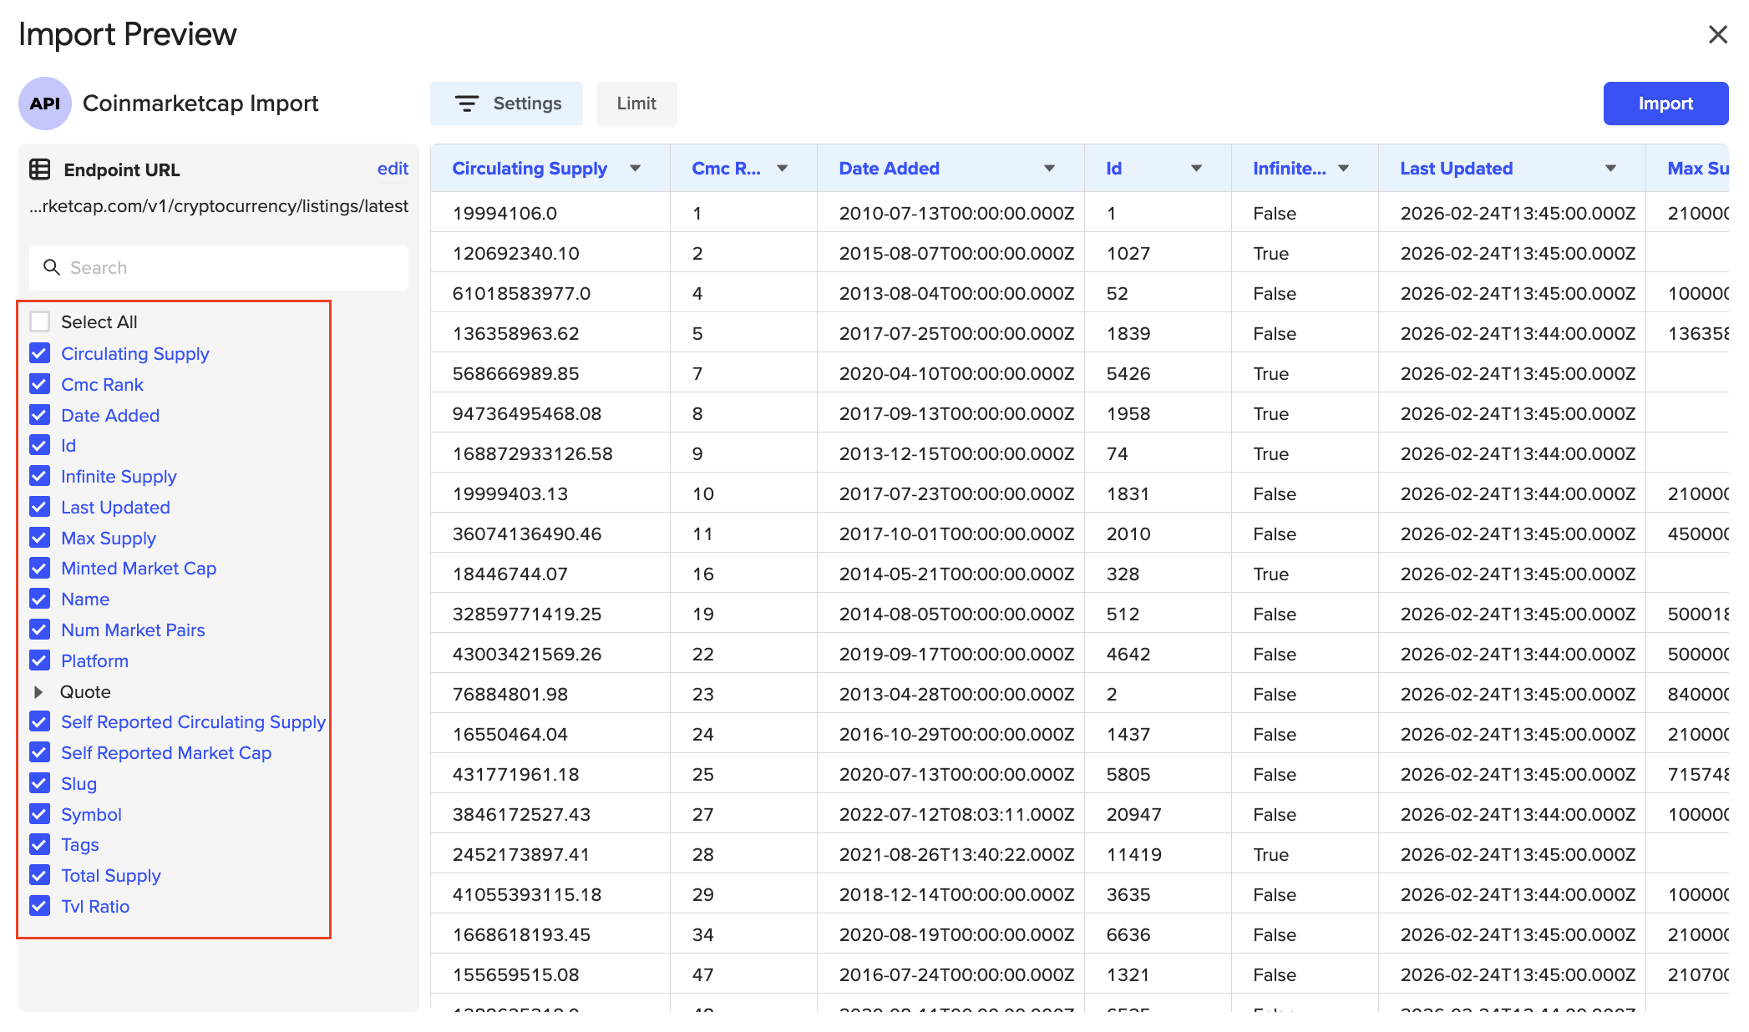Click the edit link for Endpoint URL
Screen dimensions: 1749x1032
click(x=392, y=169)
